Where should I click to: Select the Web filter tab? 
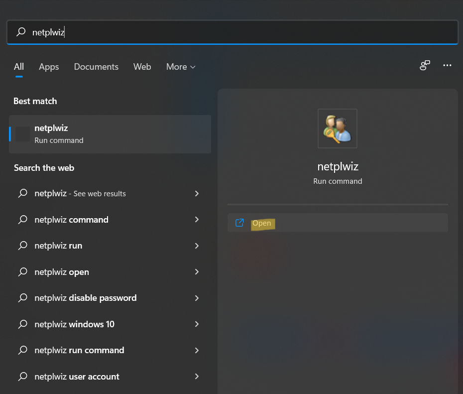click(x=142, y=67)
